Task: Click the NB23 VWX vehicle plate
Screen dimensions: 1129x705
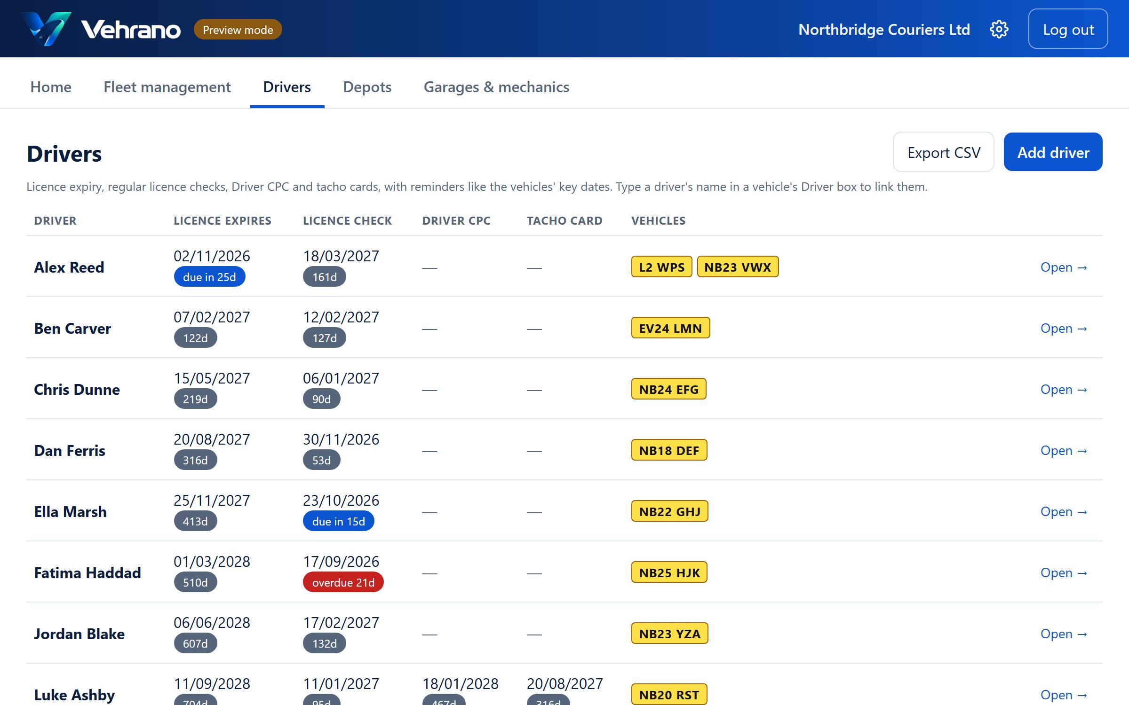Action: 738,267
